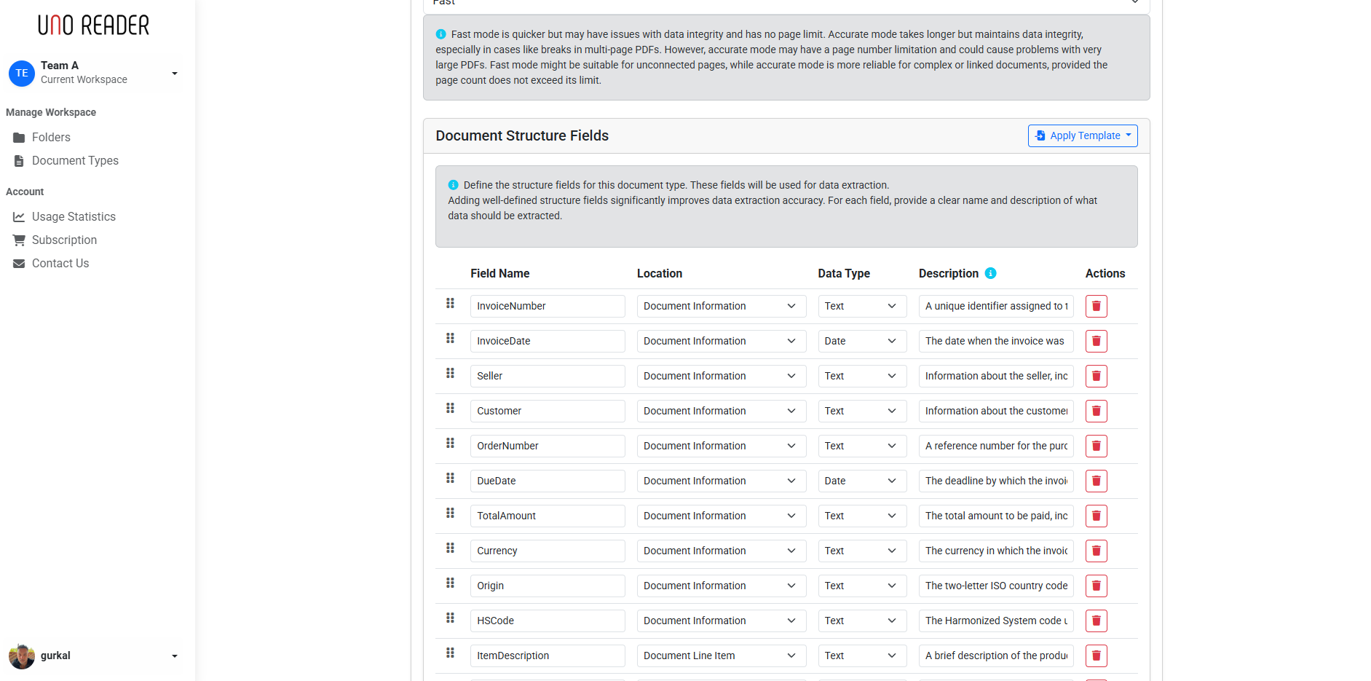Open the Apply Template dropdown
This screenshot has width=1371, height=681.
[1083, 135]
